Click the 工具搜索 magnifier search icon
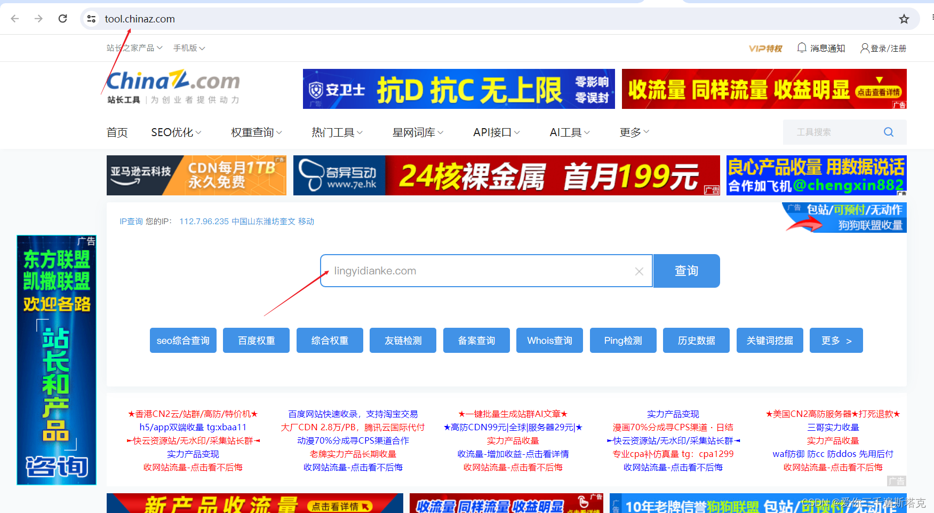934x513 pixels. tap(888, 132)
